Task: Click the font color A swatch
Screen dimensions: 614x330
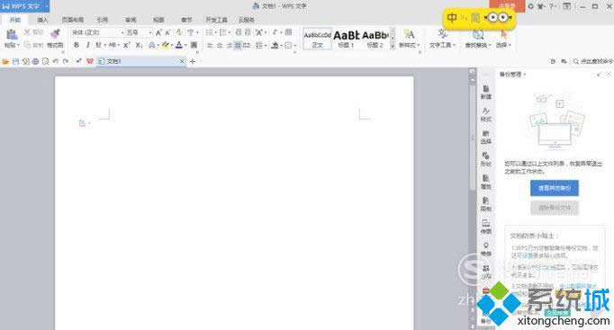Action: click(x=179, y=45)
